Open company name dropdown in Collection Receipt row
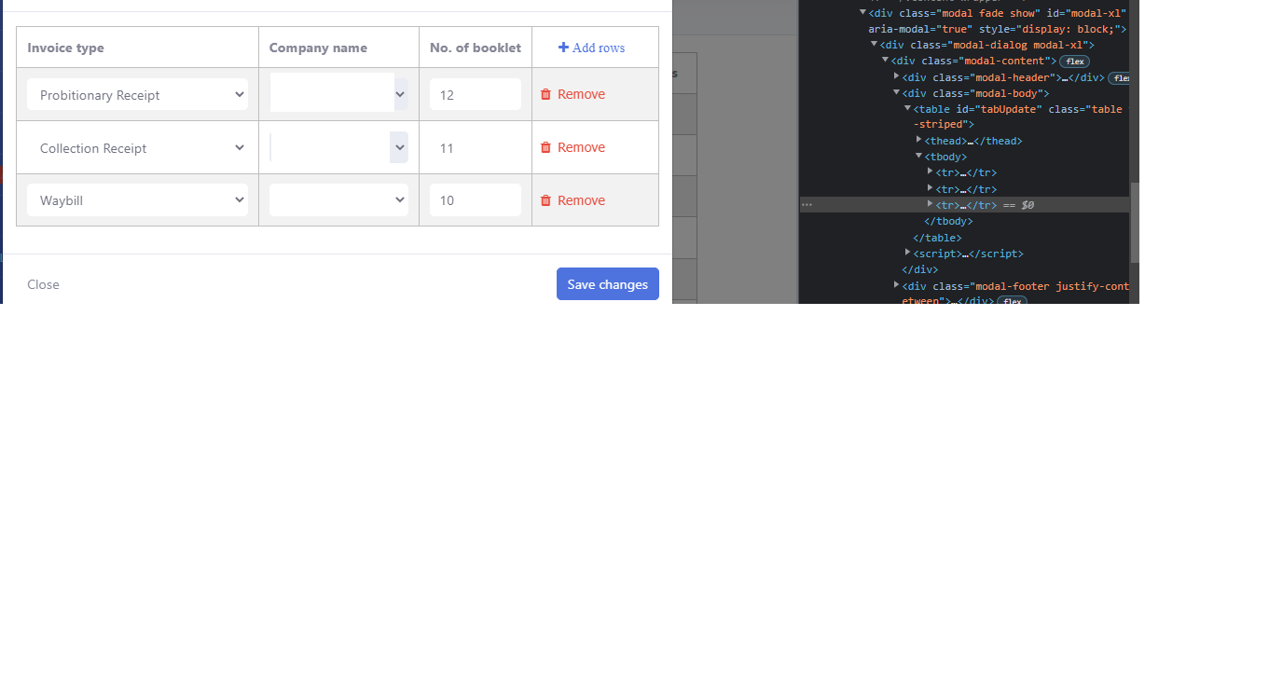The width and height of the screenshot is (1269, 686). (x=339, y=147)
